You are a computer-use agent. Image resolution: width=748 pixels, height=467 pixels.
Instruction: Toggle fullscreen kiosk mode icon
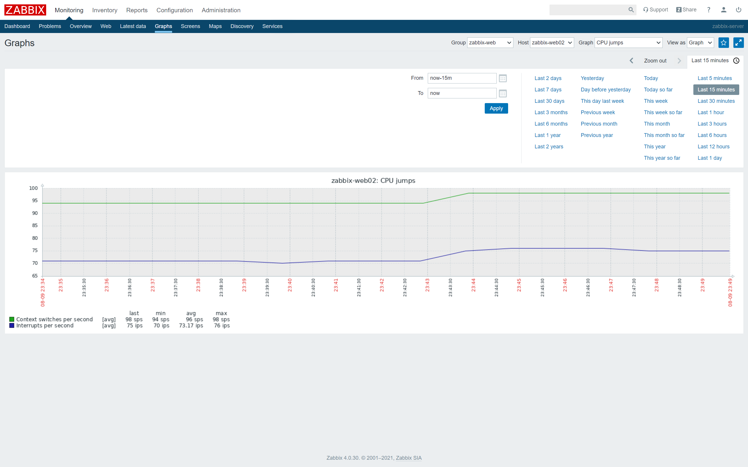738,43
